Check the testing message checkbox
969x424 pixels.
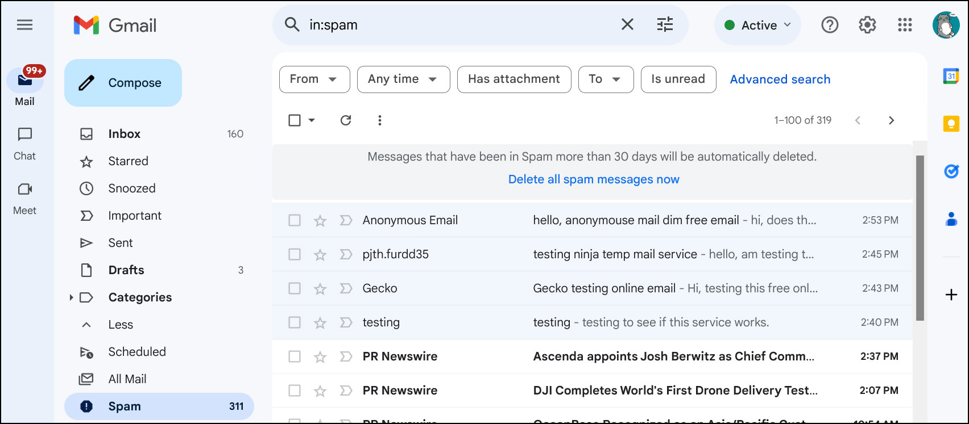[295, 322]
